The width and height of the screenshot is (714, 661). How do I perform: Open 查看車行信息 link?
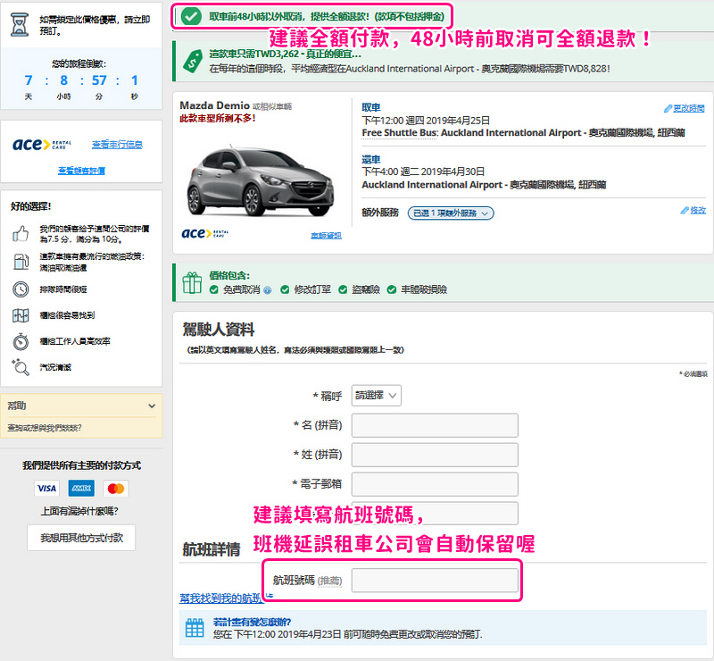(x=117, y=145)
